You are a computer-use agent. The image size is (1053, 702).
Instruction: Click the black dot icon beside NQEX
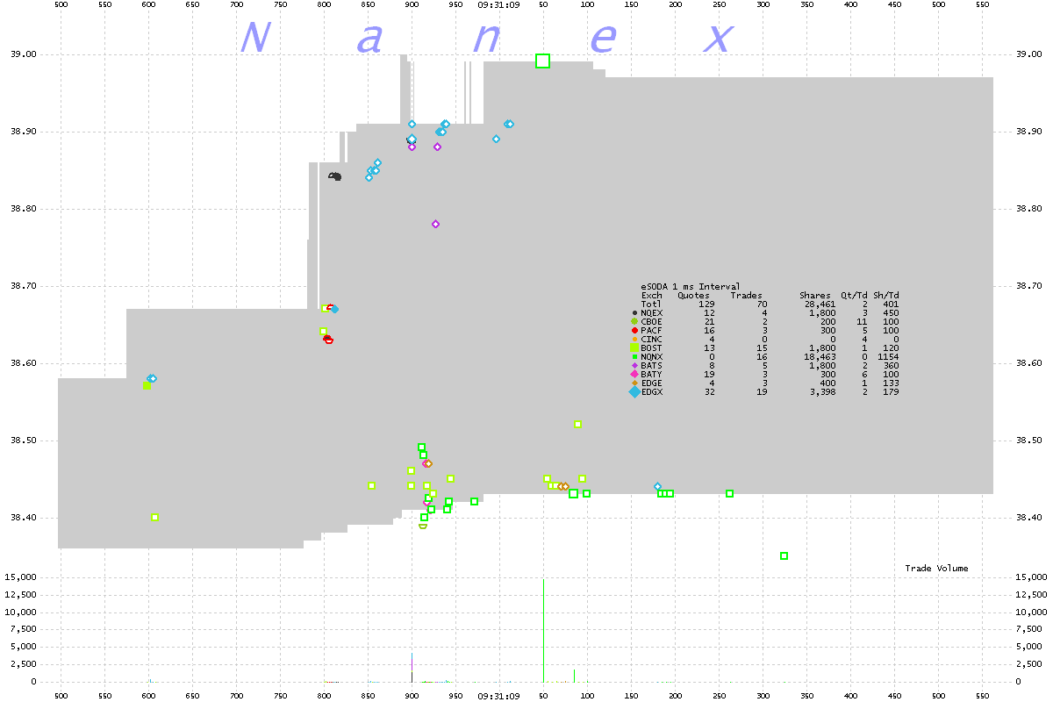(x=634, y=312)
